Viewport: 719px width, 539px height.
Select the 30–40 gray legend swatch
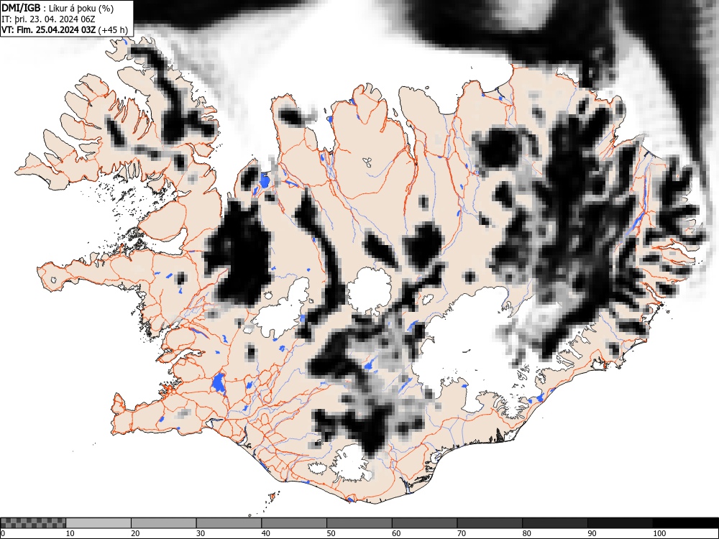tap(229, 523)
